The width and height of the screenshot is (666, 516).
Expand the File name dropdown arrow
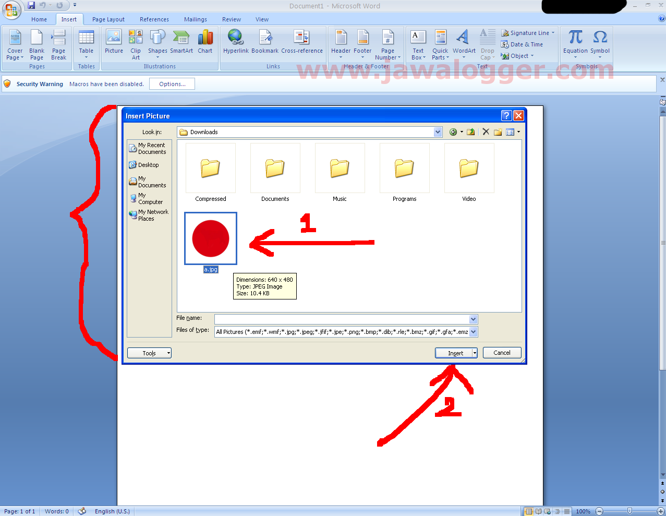[x=473, y=319]
